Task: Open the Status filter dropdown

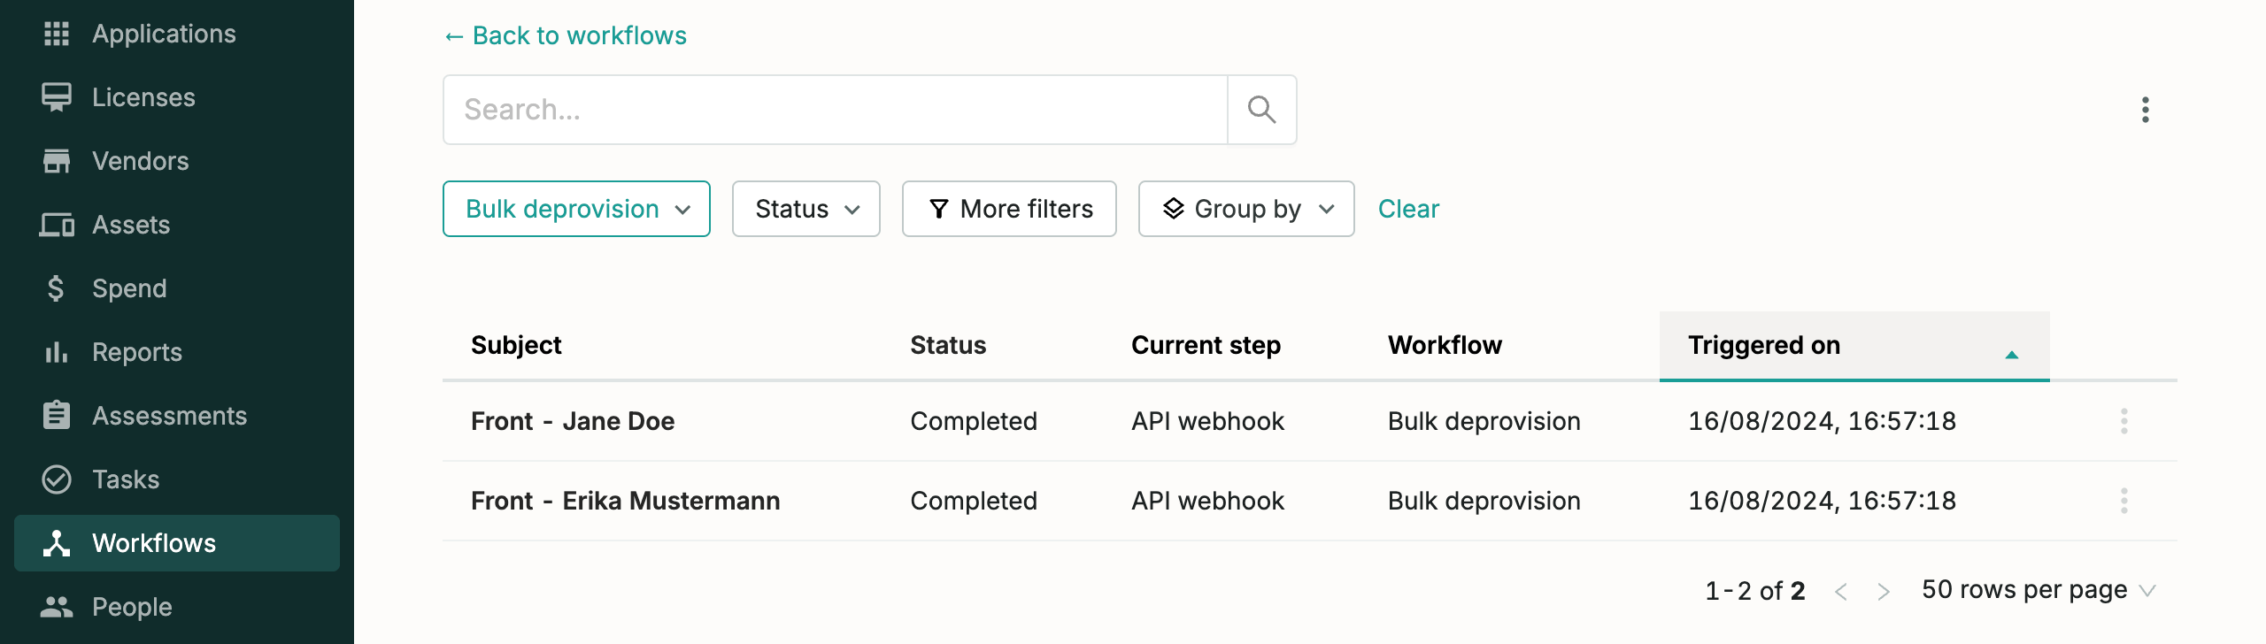Action: (806, 209)
